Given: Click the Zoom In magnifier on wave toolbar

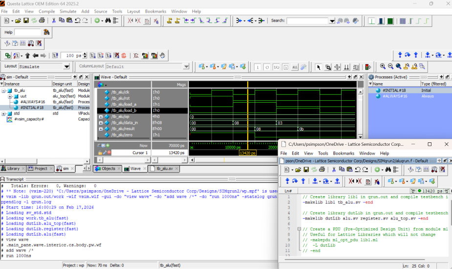Looking at the screenshot, I should 383,67.
